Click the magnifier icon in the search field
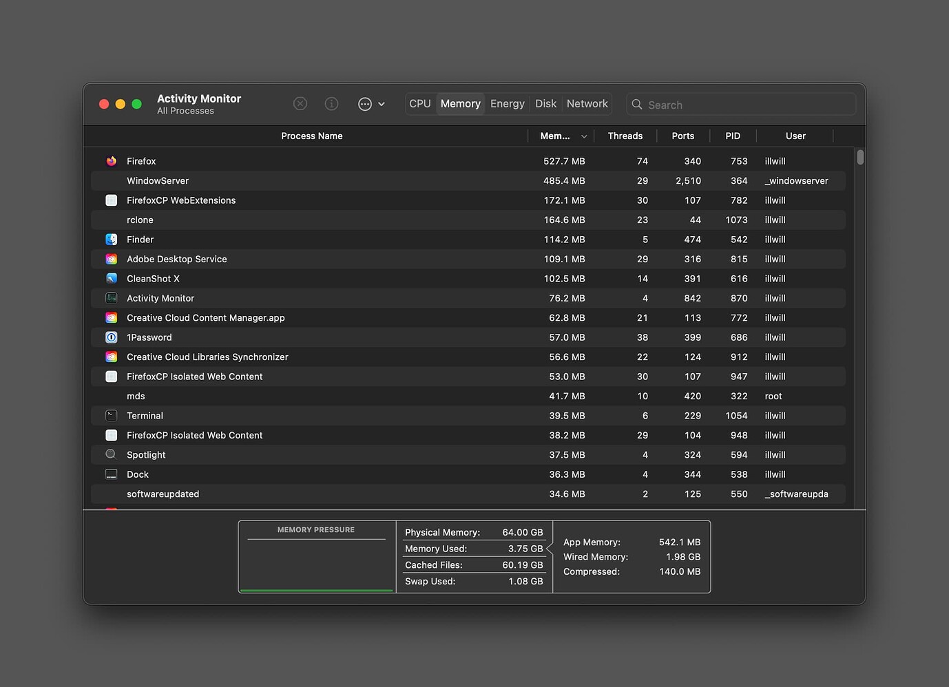 636,104
